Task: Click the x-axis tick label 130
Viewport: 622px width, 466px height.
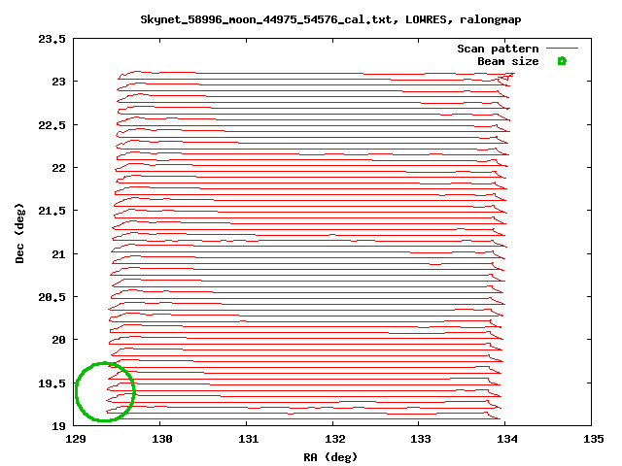Action: click(x=162, y=439)
